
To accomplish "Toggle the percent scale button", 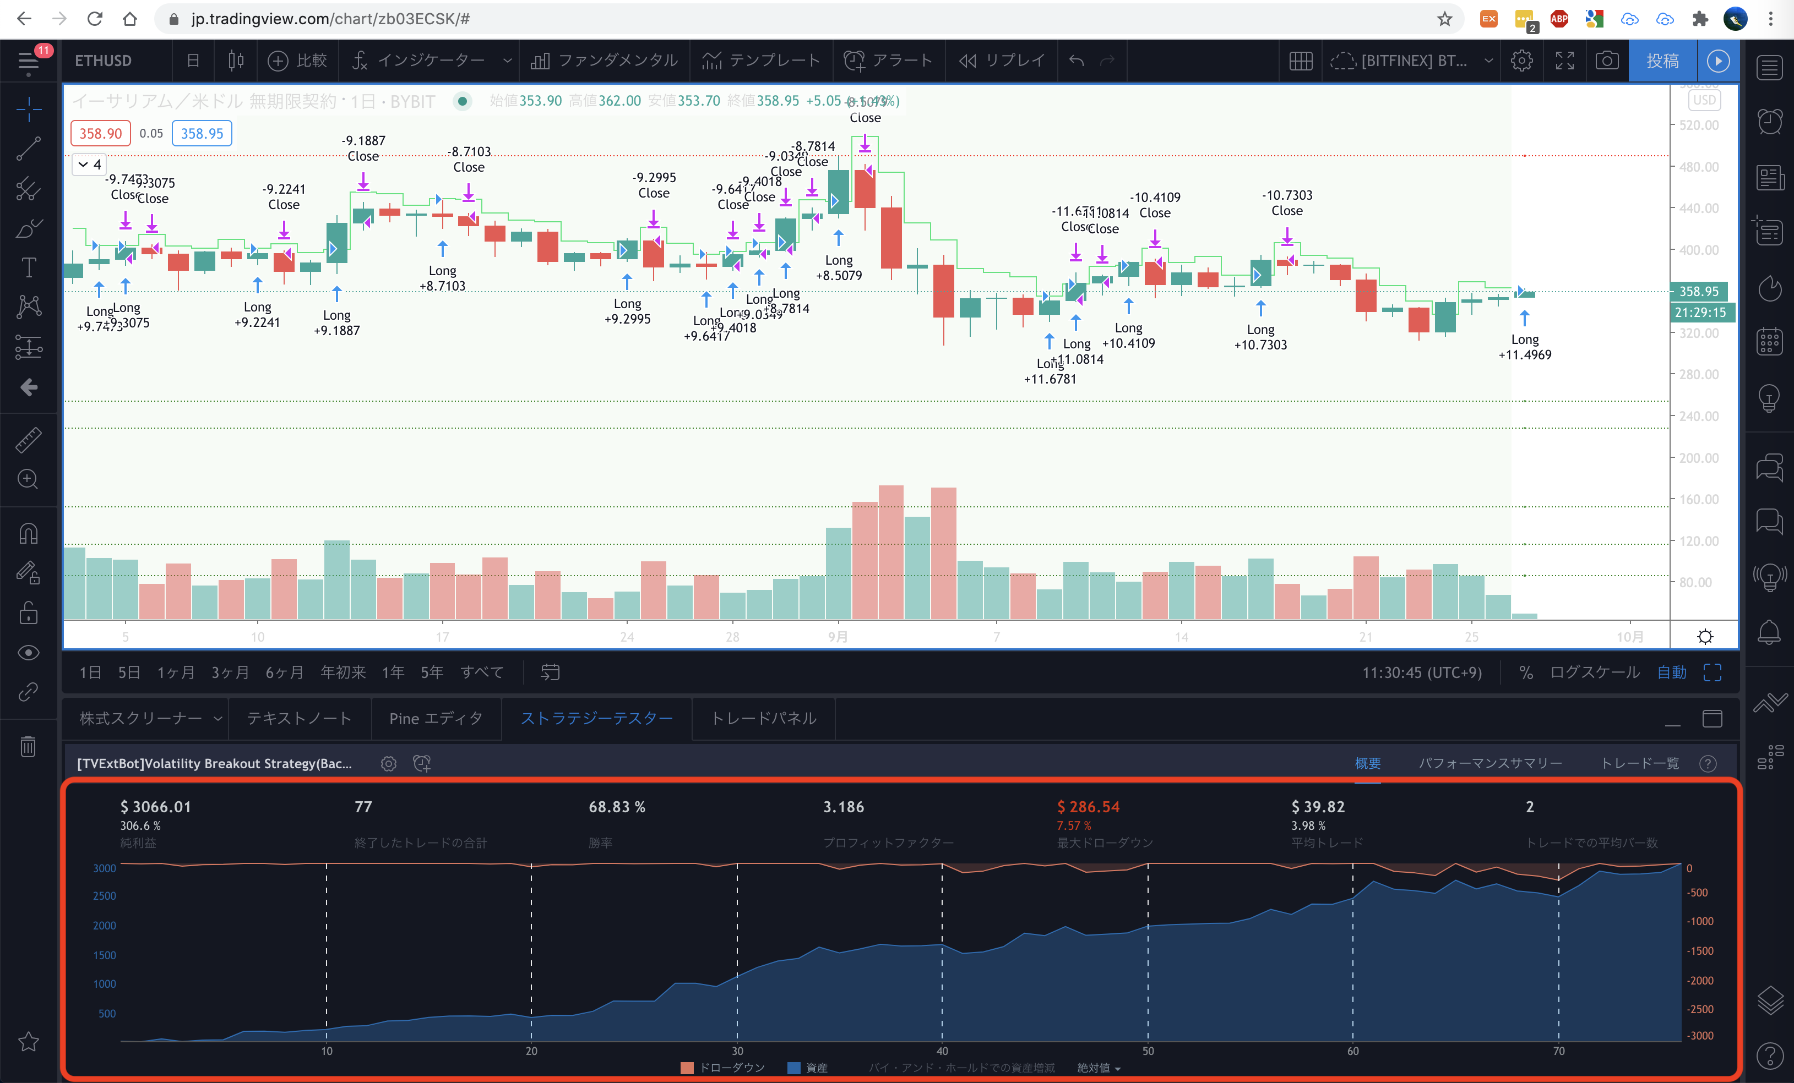I will [x=1526, y=672].
